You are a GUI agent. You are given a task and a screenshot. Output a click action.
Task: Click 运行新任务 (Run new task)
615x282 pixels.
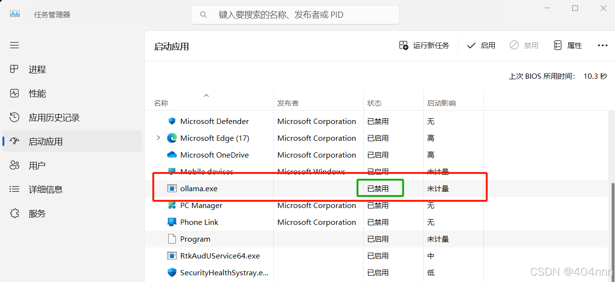pos(424,45)
